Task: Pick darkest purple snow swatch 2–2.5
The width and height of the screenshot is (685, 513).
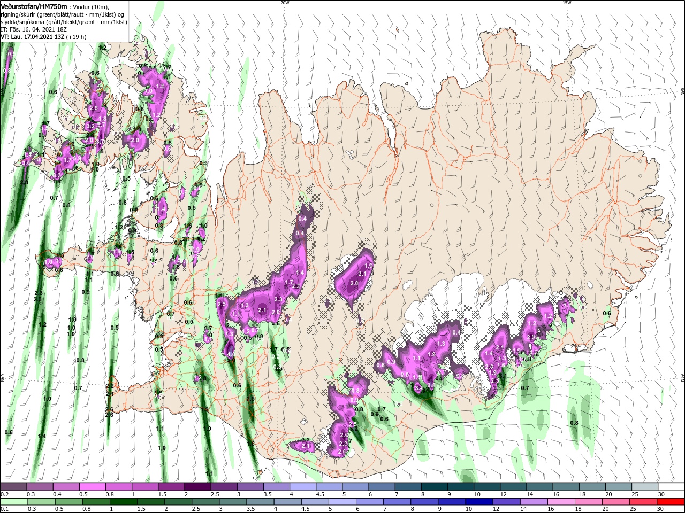Action: pos(197,487)
